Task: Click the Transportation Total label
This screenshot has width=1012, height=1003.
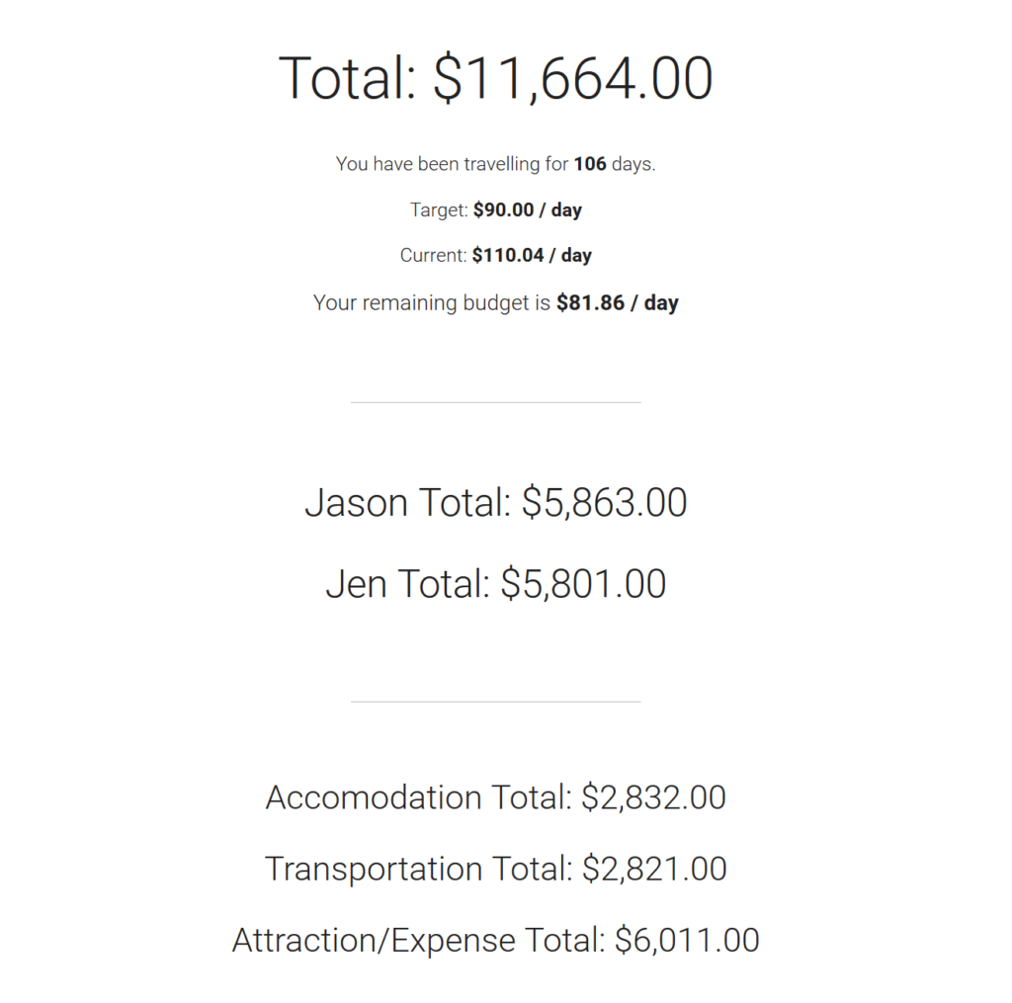Action: click(x=418, y=869)
